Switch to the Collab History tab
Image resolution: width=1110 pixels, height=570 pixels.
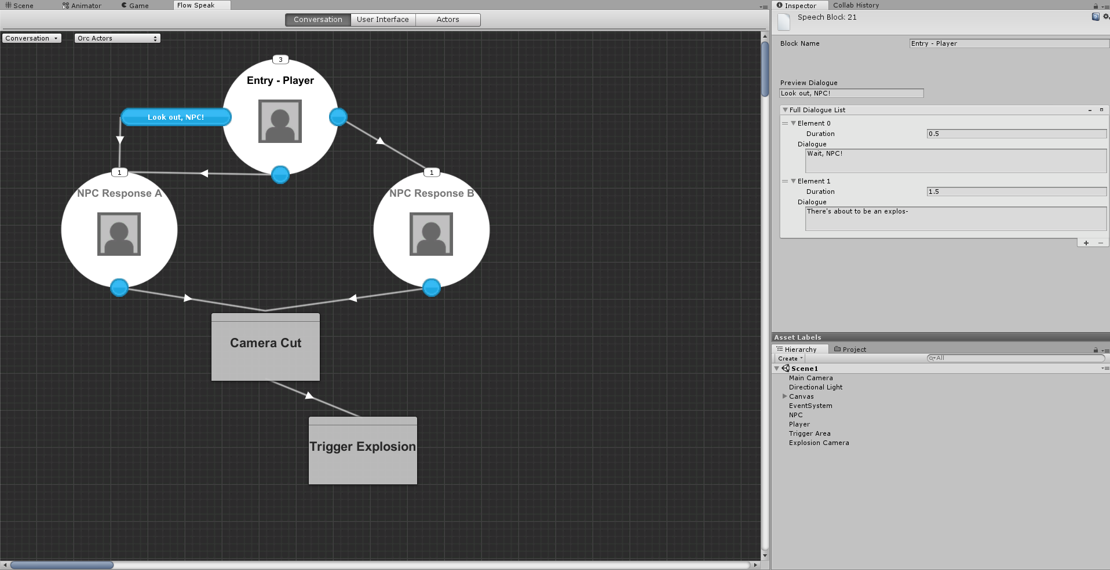point(856,5)
